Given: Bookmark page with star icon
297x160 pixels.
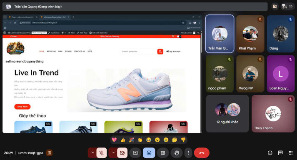Looking at the screenshot, I should click(183, 23).
